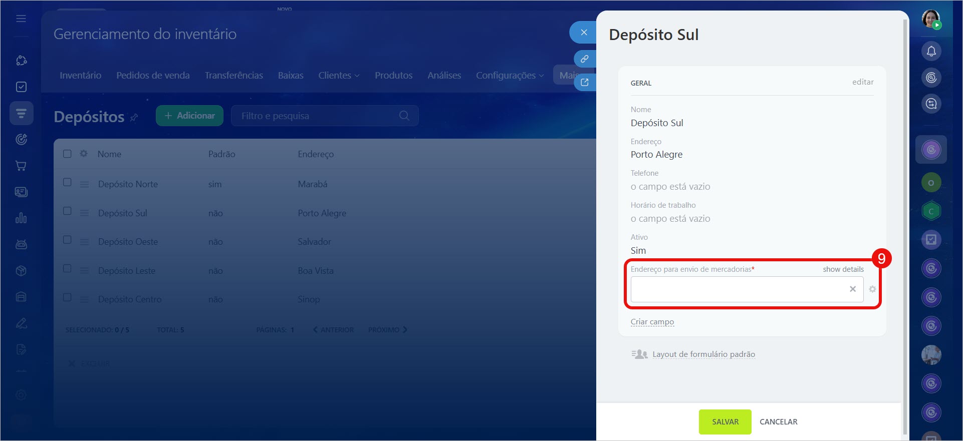Toggle the select-all checkbox in header
This screenshot has height=441, width=963.
(67, 154)
